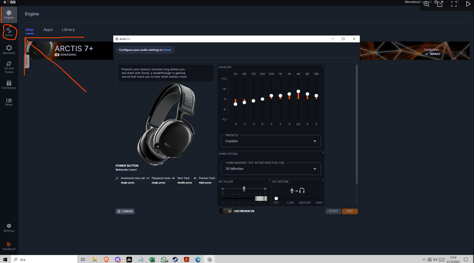This screenshot has height=263, width=474.
Task: Set mic sidetone to OFF
Action: [x=276, y=203]
